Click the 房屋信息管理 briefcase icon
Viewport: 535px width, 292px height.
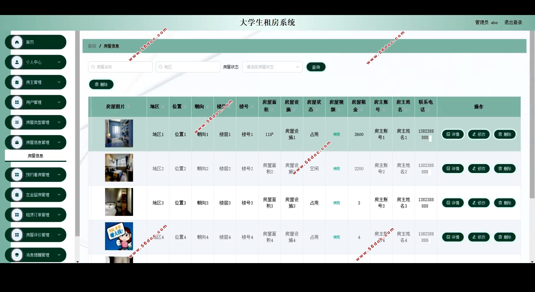[x=17, y=142]
